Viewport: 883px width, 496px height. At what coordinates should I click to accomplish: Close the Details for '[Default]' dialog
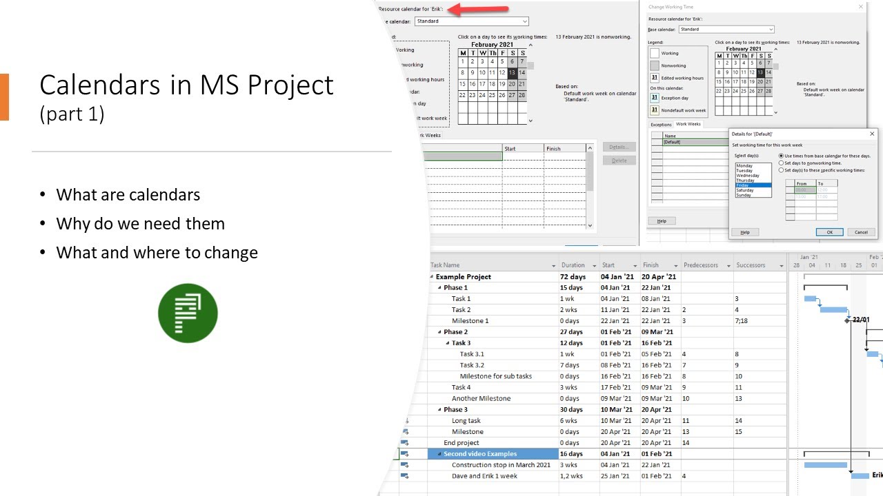coord(871,134)
